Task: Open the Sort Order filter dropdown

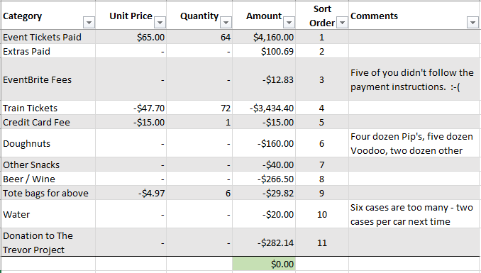Action: 342,23
